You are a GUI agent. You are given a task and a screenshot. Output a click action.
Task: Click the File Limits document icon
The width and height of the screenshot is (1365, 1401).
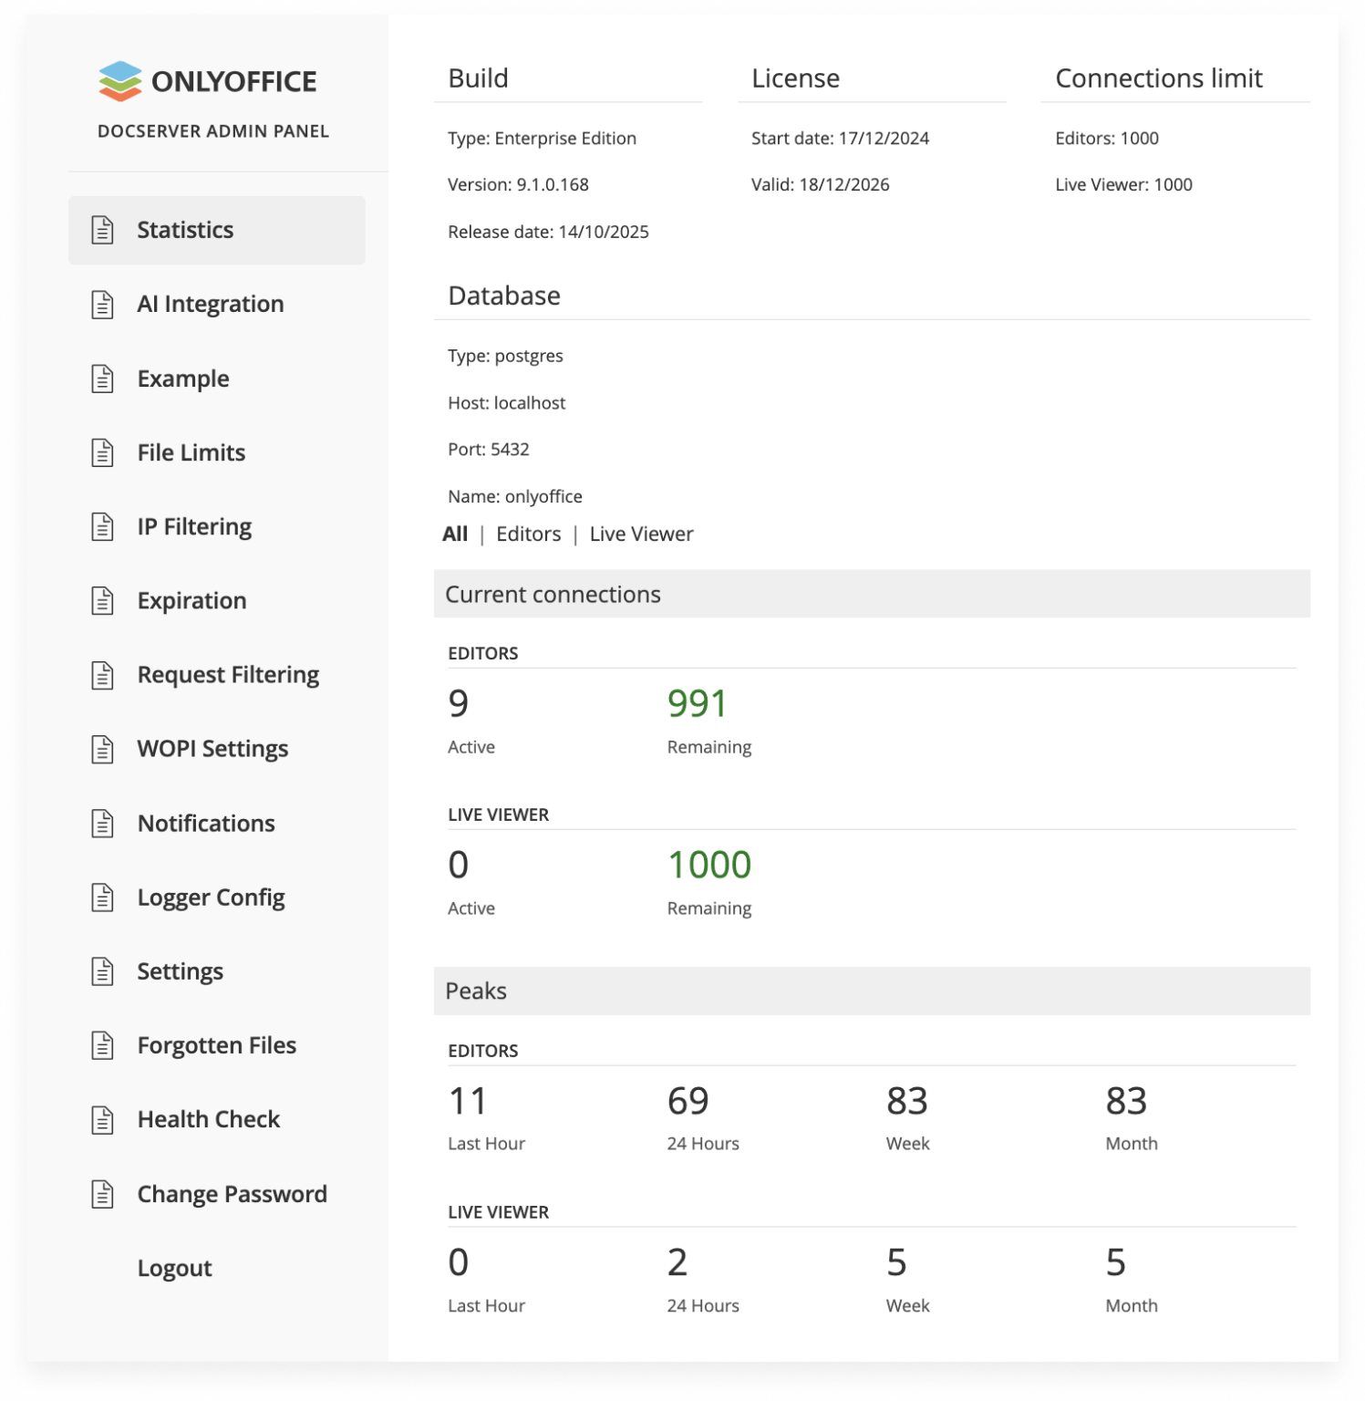point(101,452)
